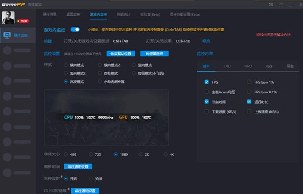Click the info icon beside OLED防烧屏
The image size is (303, 194).
(69, 189)
